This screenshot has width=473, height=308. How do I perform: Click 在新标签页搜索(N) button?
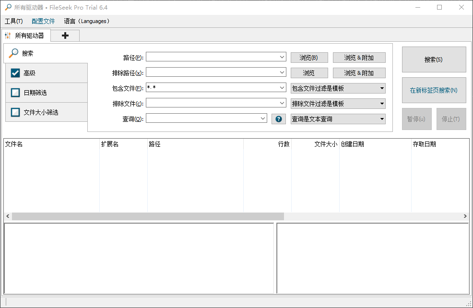tap(434, 90)
